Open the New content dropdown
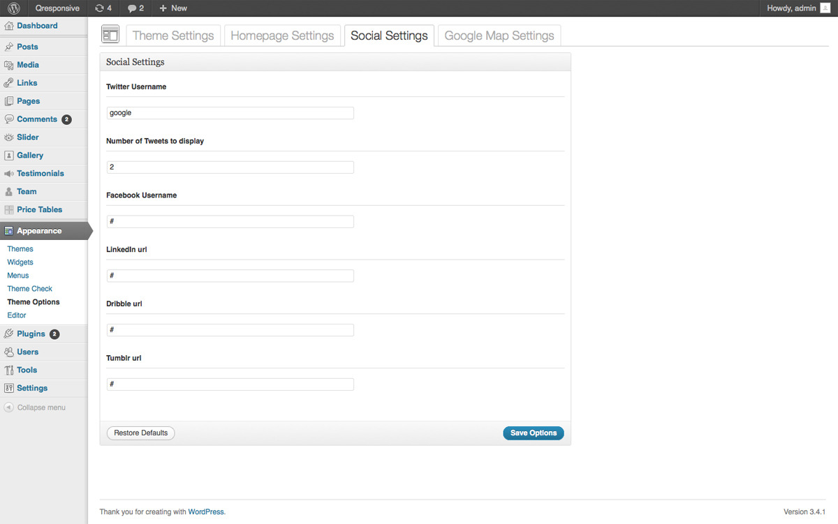Image resolution: width=838 pixels, height=524 pixels. [173, 8]
